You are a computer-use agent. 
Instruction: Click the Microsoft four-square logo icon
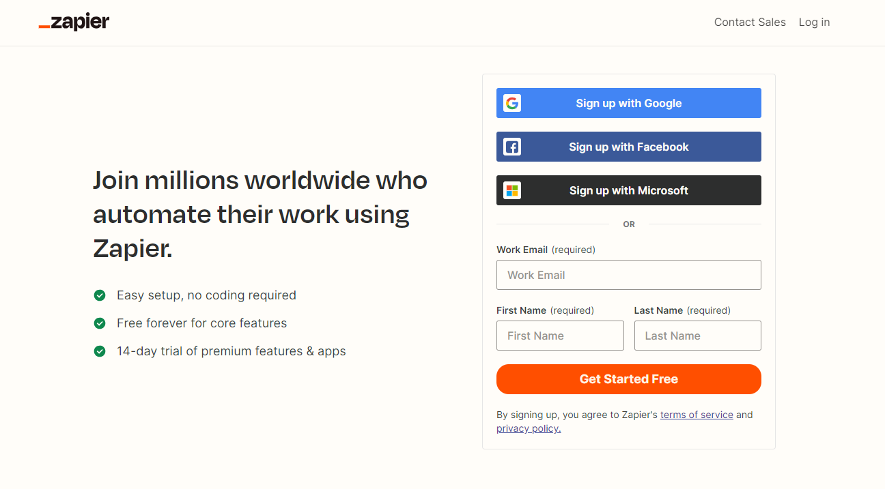click(512, 190)
